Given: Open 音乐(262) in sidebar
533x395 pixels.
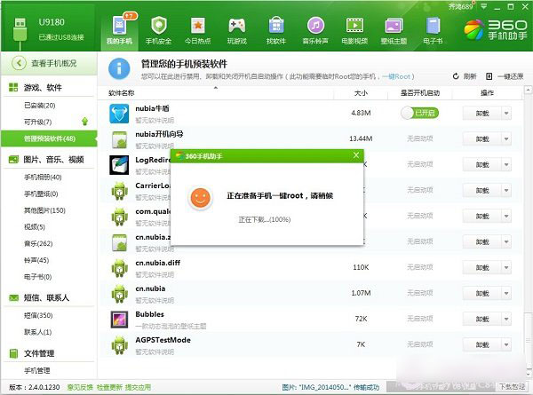Looking at the screenshot, I should pos(38,243).
